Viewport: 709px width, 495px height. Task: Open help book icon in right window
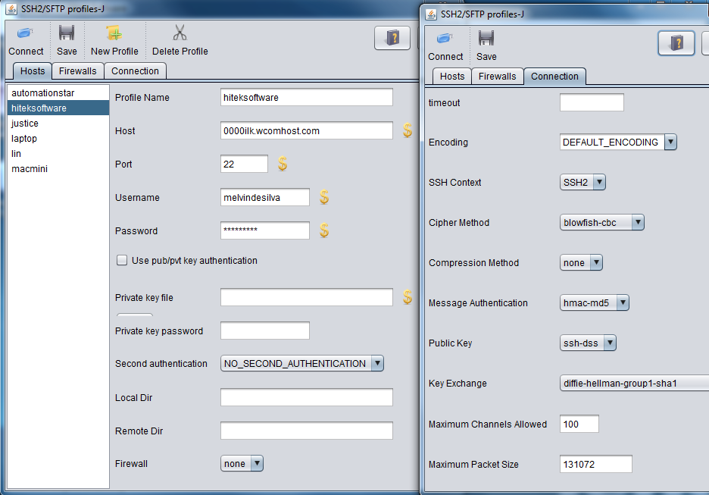pos(676,43)
